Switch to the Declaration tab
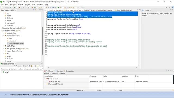Viewport: 174px width, 98px height. coord(70,71)
